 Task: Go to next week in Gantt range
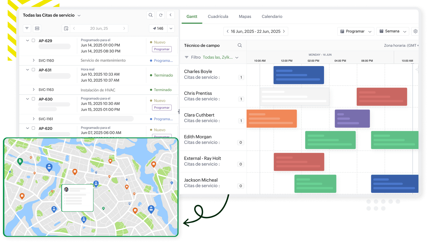point(284,31)
